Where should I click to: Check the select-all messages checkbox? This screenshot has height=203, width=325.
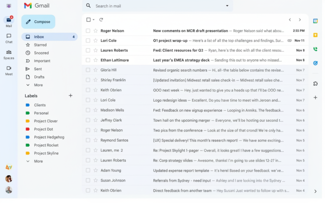tap(88, 19)
